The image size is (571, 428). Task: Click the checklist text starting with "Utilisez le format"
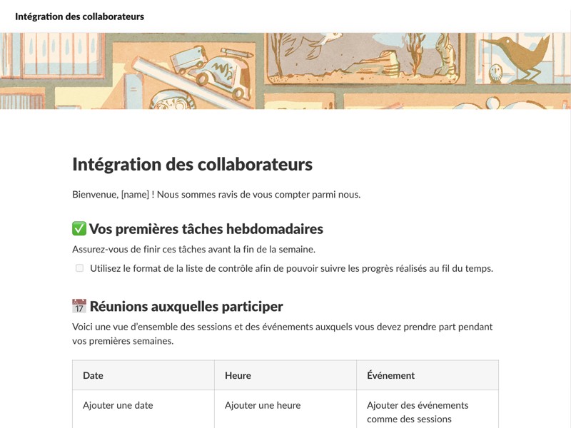tap(291, 269)
